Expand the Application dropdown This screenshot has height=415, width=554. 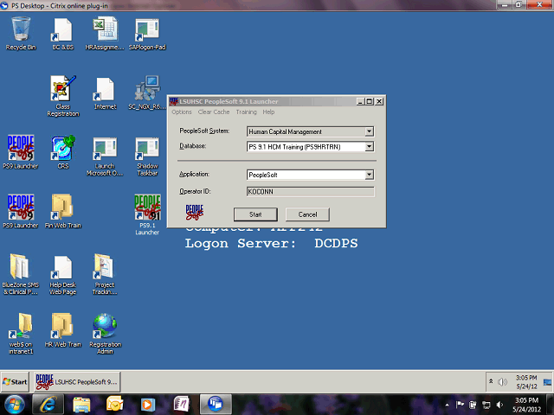click(370, 175)
